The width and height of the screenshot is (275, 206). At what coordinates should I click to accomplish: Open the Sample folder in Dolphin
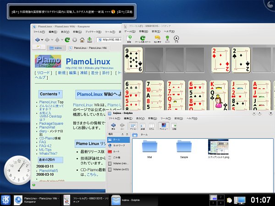184,149
